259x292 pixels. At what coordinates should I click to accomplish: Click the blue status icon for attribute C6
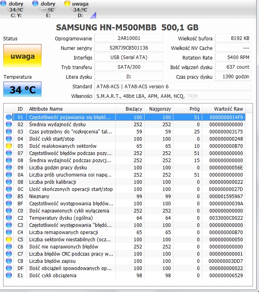coord(9,246)
